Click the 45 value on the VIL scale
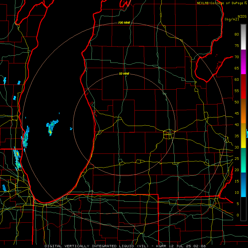 click(x=237, y=114)
